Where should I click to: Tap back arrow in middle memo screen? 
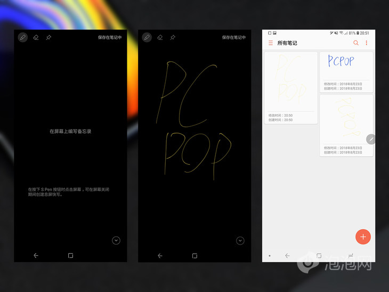(x=160, y=256)
